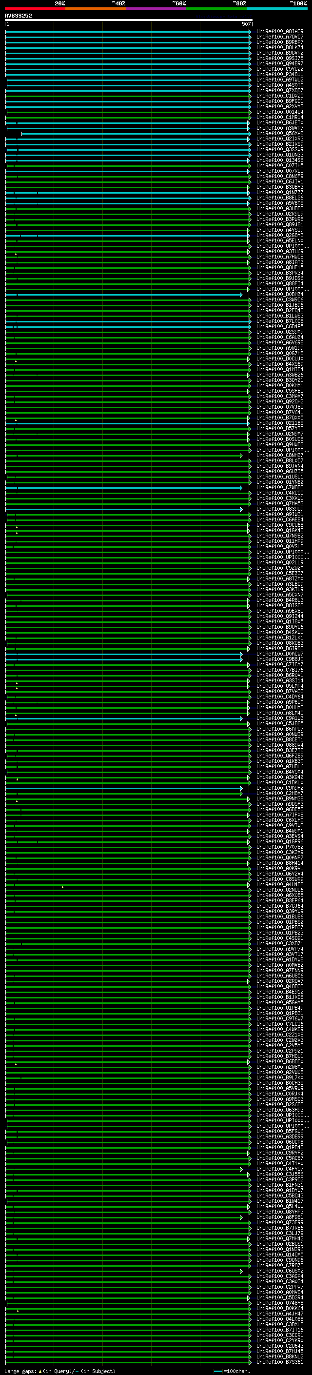Open hit UniRef100_A4S0T0
The image size is (312, 1375).
pos(280,85)
